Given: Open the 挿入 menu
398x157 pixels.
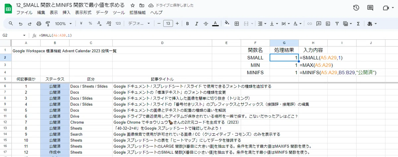Looking at the screenshot, I should point(67,13).
